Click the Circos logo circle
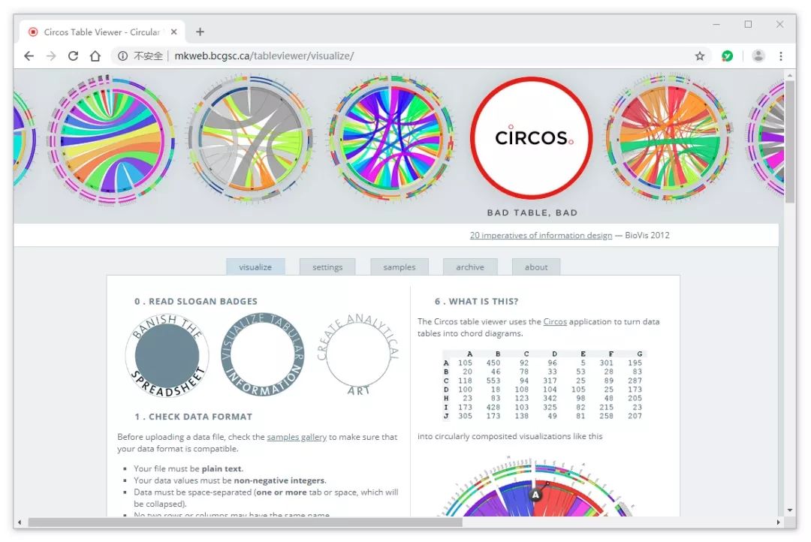 532,137
